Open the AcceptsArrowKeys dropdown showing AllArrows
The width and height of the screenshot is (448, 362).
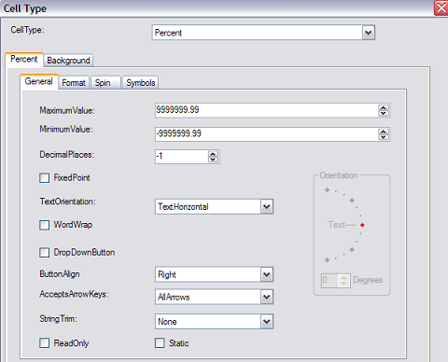tap(214, 297)
